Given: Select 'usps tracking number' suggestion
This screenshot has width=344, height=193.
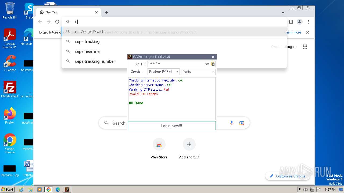Looking at the screenshot, I should (x=174, y=61).
